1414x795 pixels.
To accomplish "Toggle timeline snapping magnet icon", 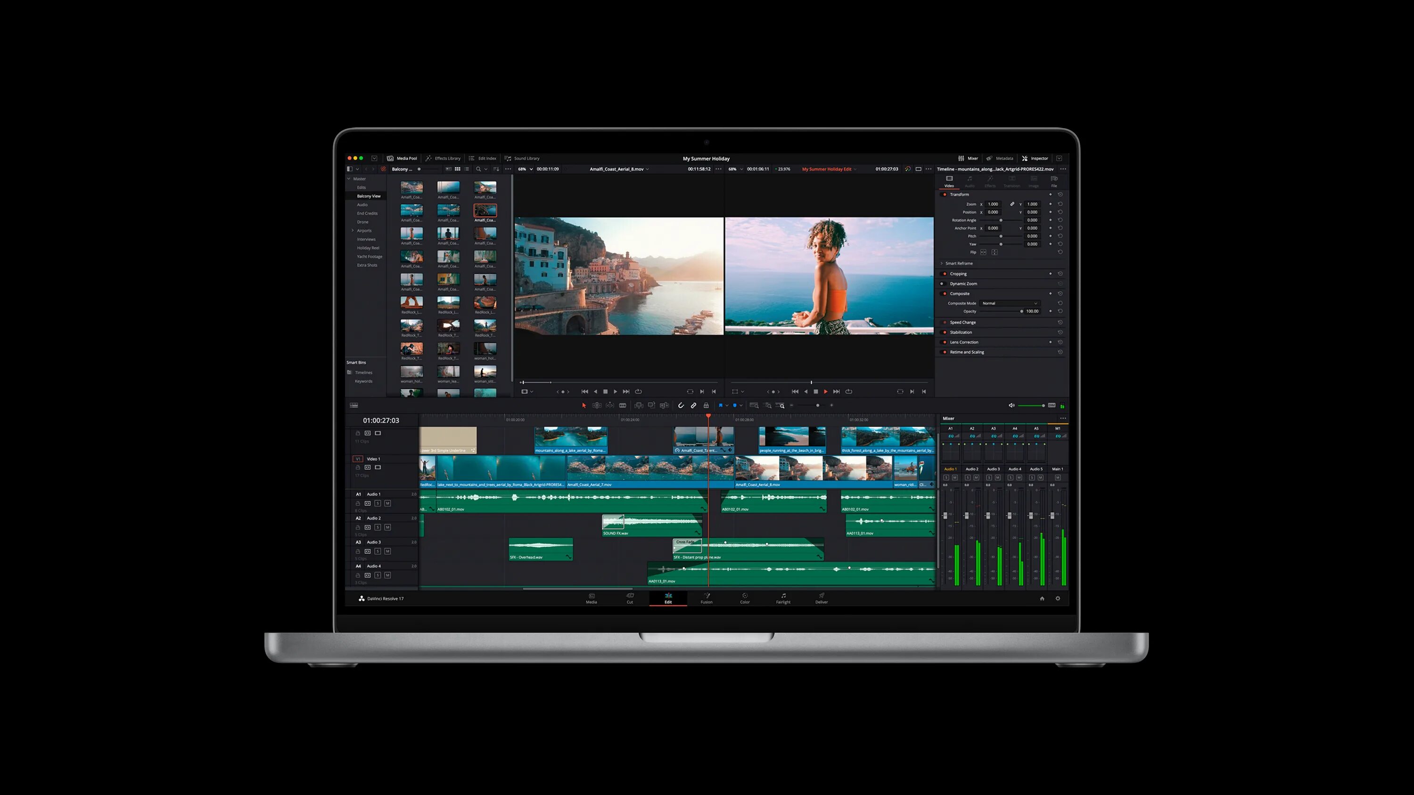I will click(681, 406).
